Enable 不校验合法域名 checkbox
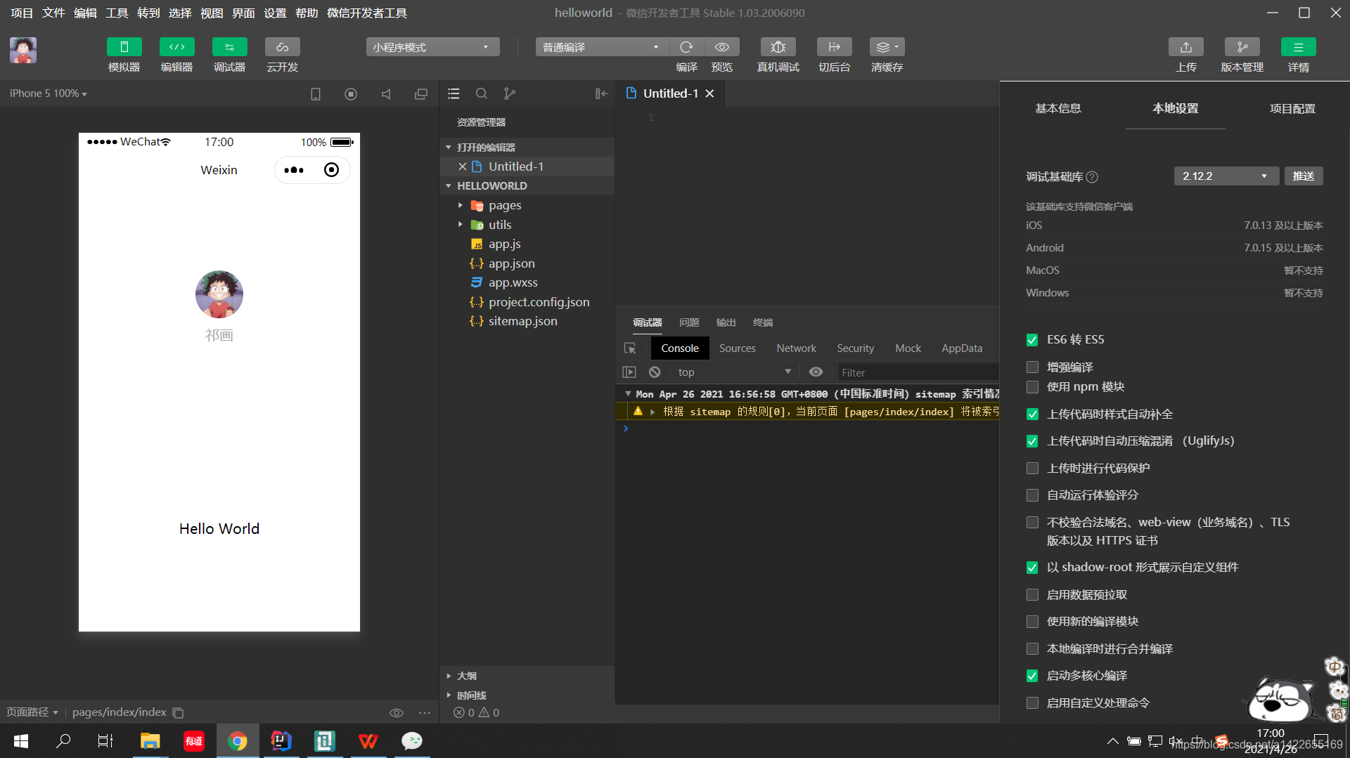This screenshot has width=1350, height=758. tap(1032, 522)
